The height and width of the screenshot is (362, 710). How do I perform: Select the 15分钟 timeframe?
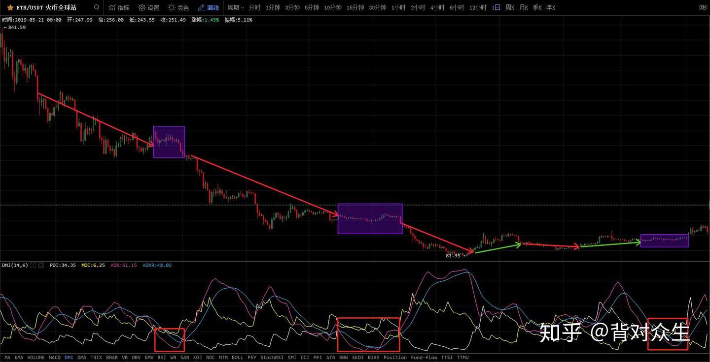[355, 8]
